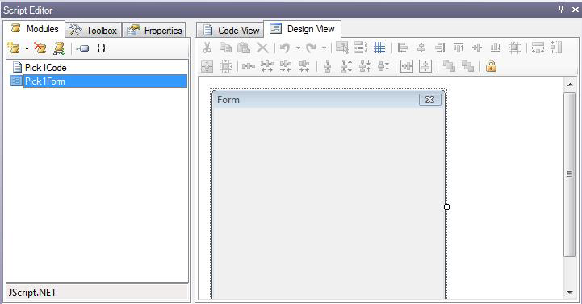The width and height of the screenshot is (582, 304).
Task: Align controls to vertical middles
Action: (477, 48)
